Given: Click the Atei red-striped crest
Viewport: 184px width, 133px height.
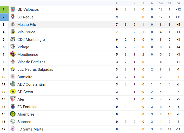Looking at the screenshot, I should click(x=13, y=99).
